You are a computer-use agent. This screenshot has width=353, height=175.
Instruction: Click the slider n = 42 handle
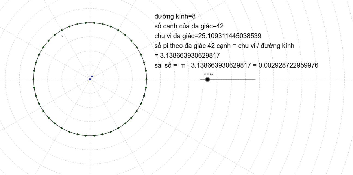click(207, 79)
